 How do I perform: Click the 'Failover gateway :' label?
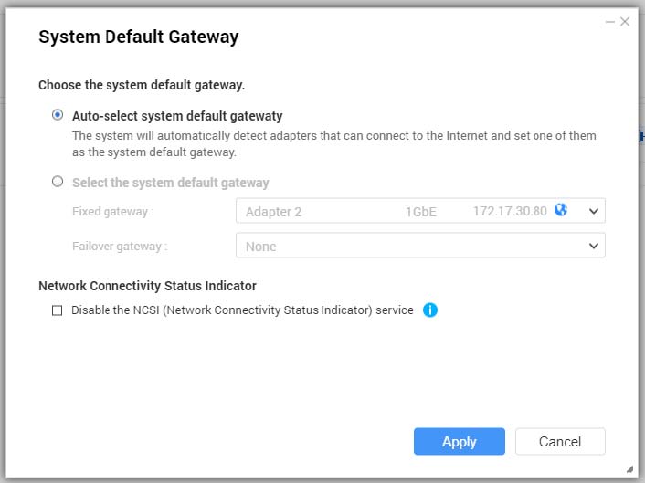120,247
